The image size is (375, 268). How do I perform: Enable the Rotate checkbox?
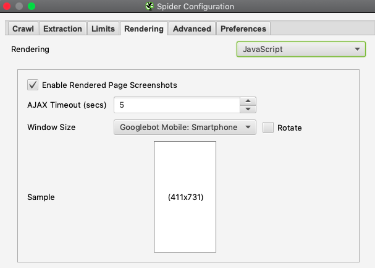[x=268, y=128]
